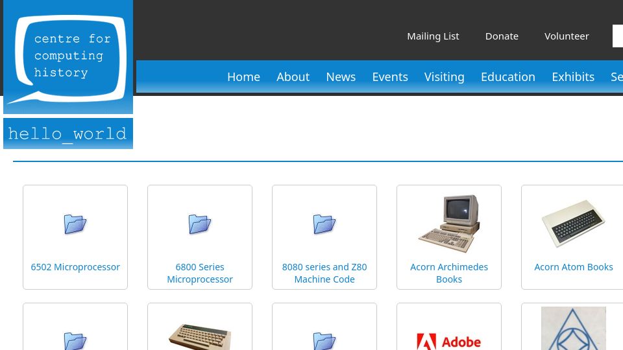Screen dimensions: 623x350
Task: Open the Acorn Atom Books text link
Action: tap(573, 267)
